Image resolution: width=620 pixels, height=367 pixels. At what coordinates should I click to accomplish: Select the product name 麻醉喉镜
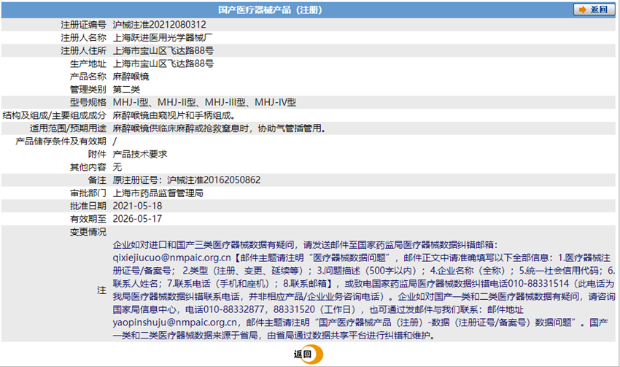point(131,77)
